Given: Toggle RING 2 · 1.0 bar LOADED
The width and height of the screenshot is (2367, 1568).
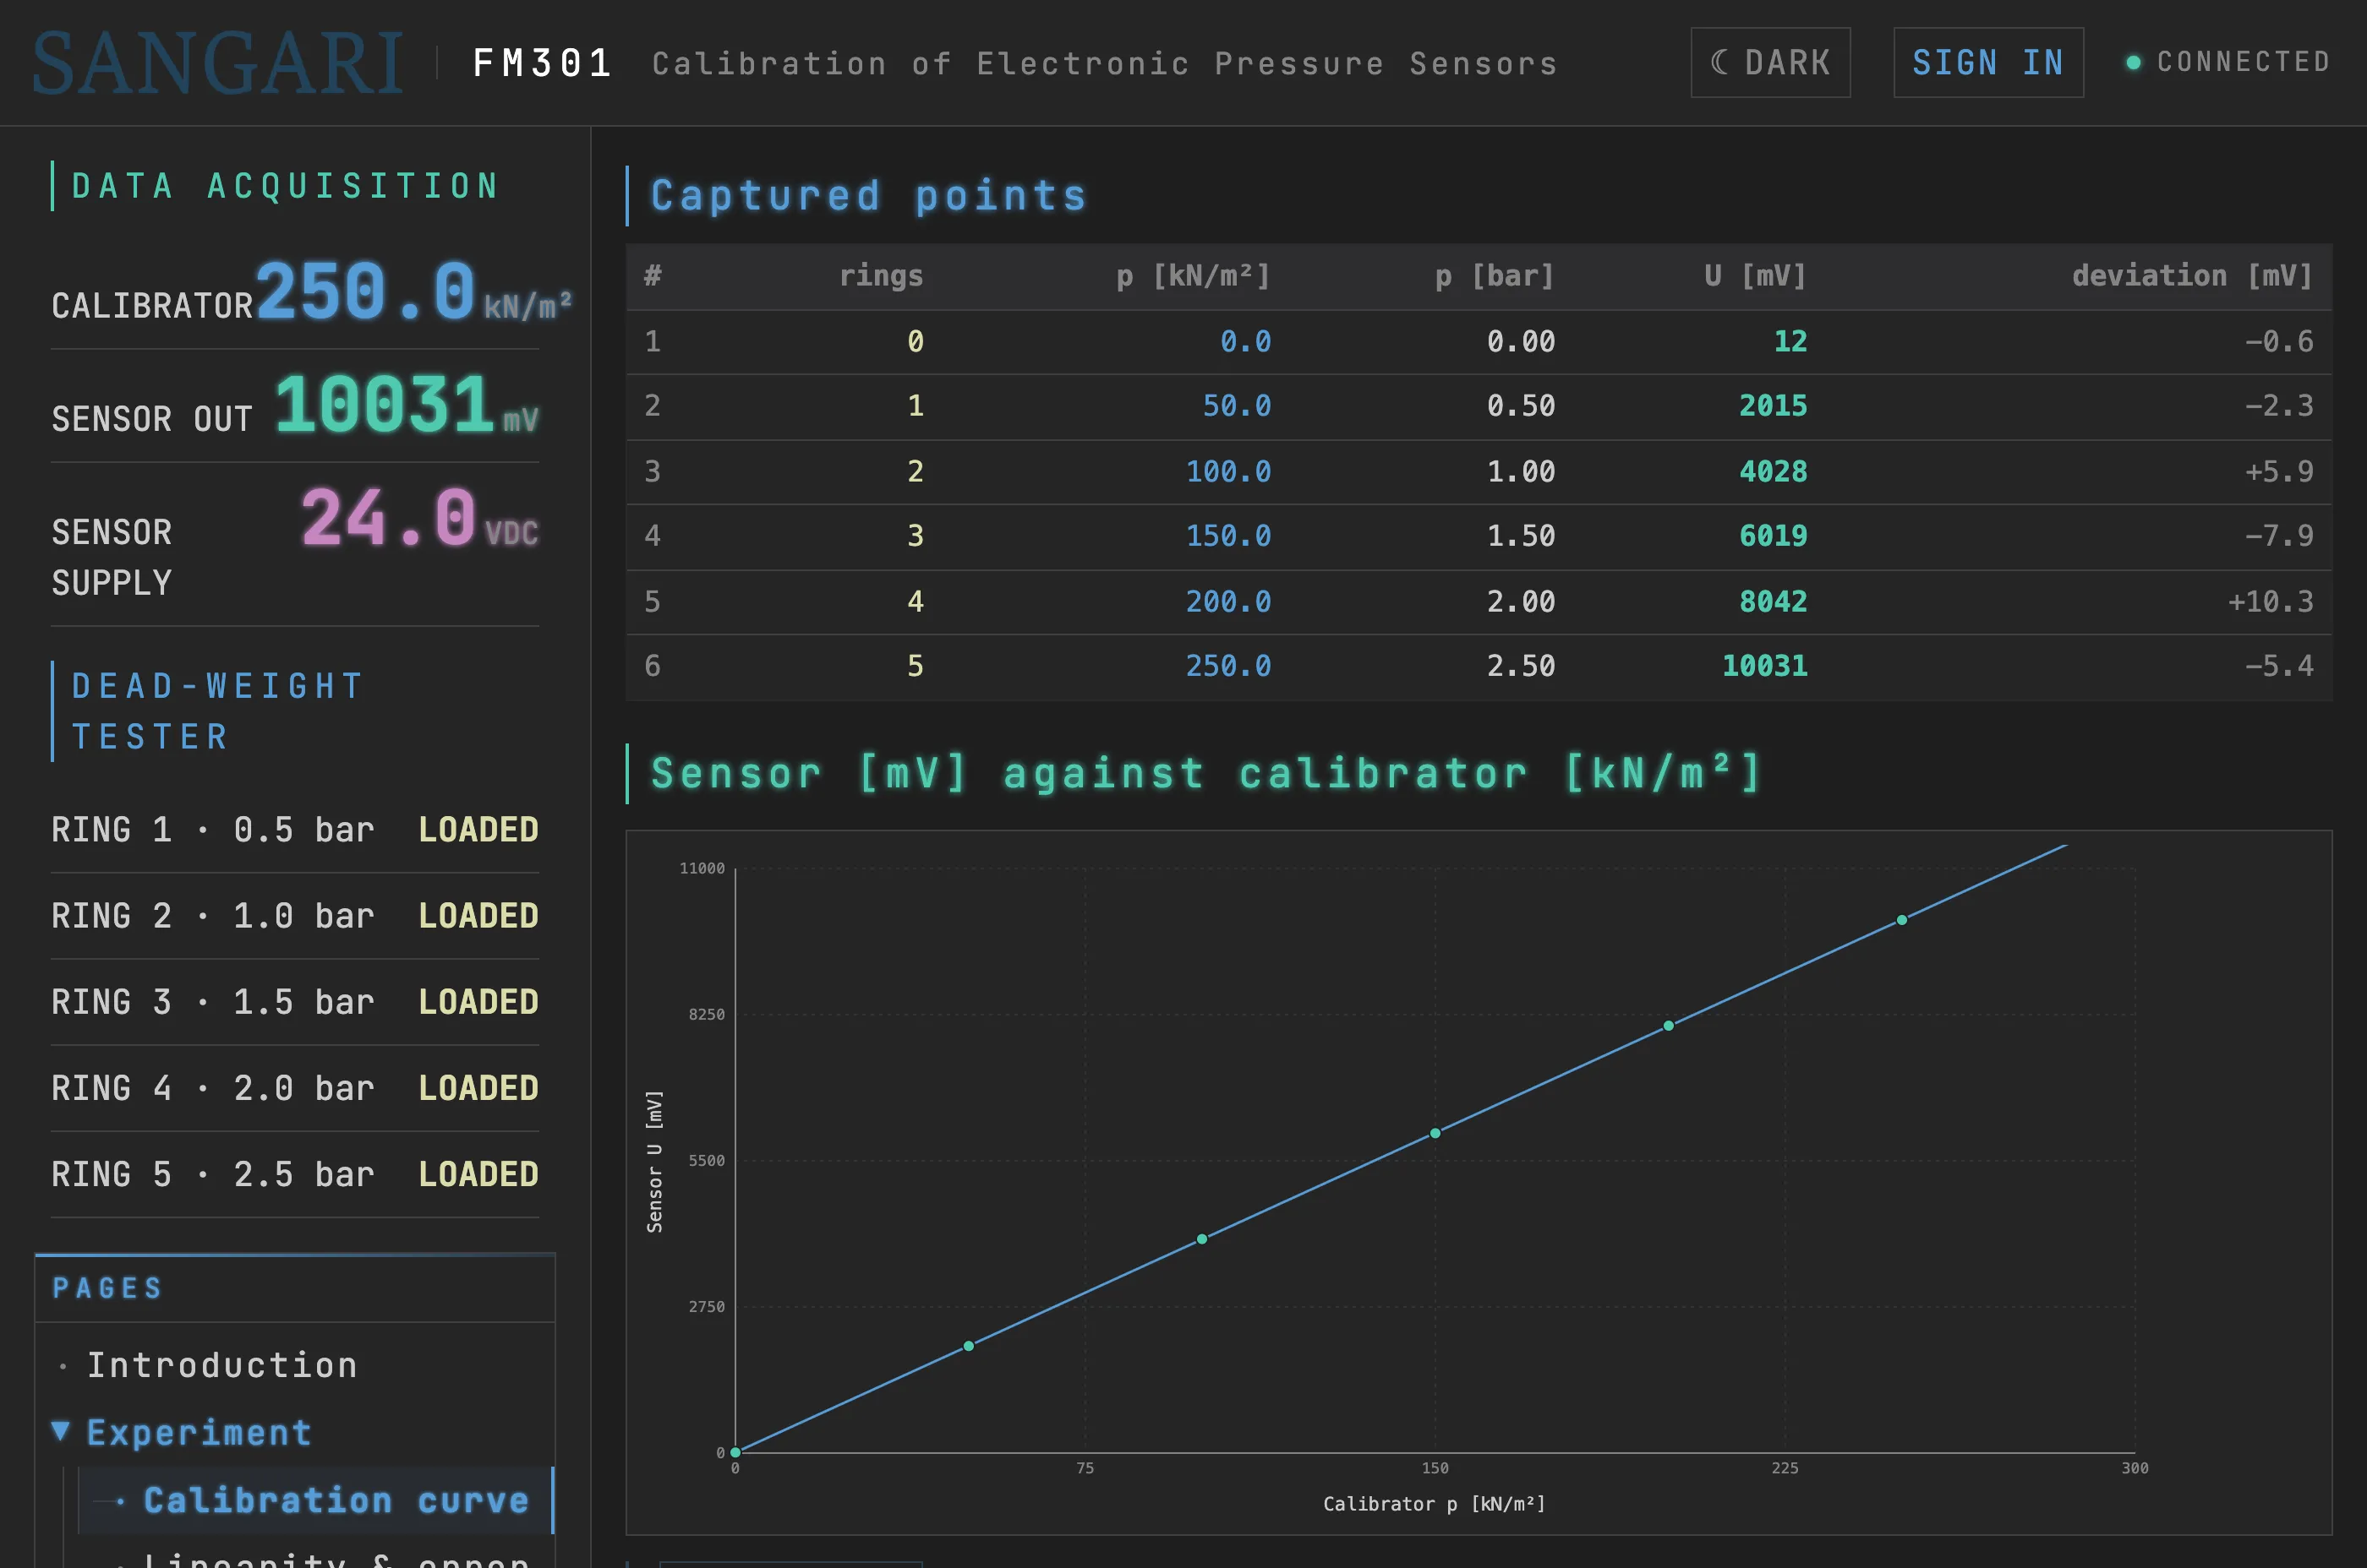Looking at the screenshot, I should click(295, 916).
